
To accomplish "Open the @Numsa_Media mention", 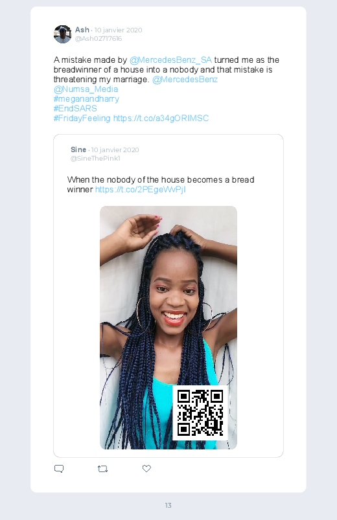I will 86,89.
